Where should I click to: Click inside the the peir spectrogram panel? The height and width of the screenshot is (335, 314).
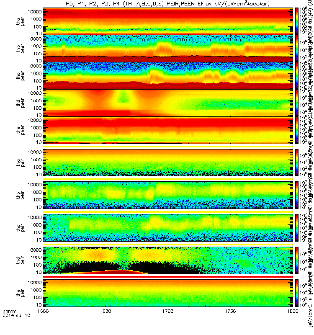[x=168, y=293]
